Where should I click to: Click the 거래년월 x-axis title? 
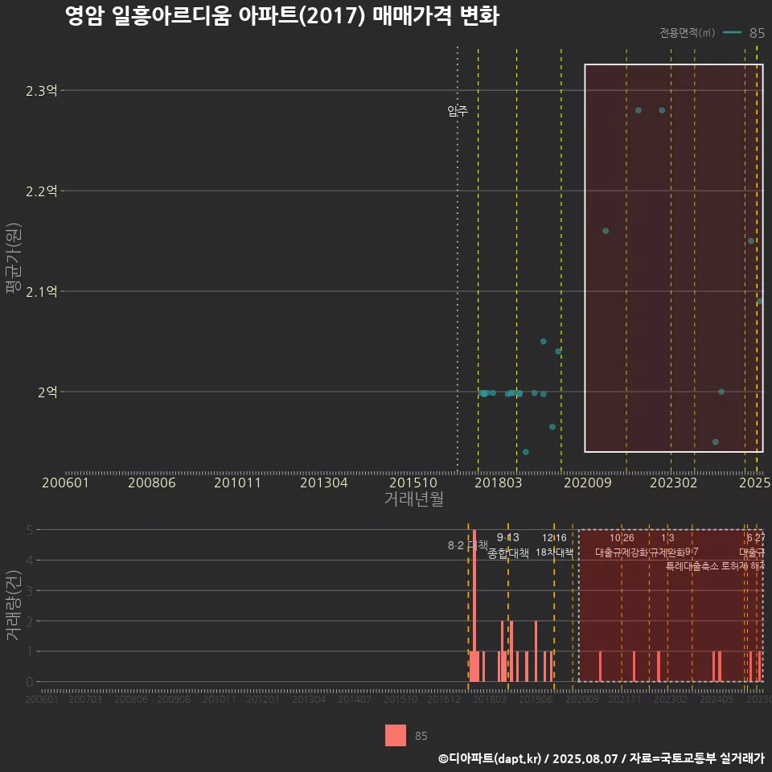click(x=413, y=499)
